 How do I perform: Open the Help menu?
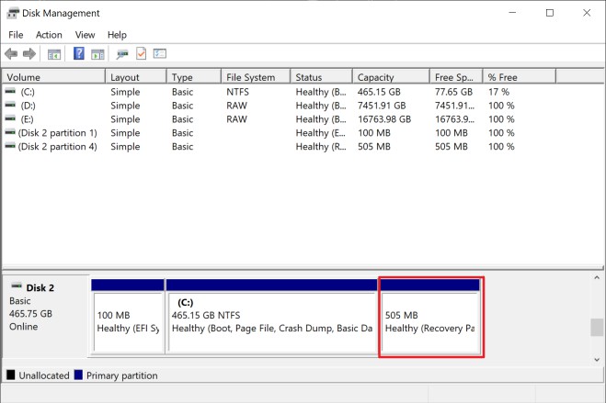117,35
